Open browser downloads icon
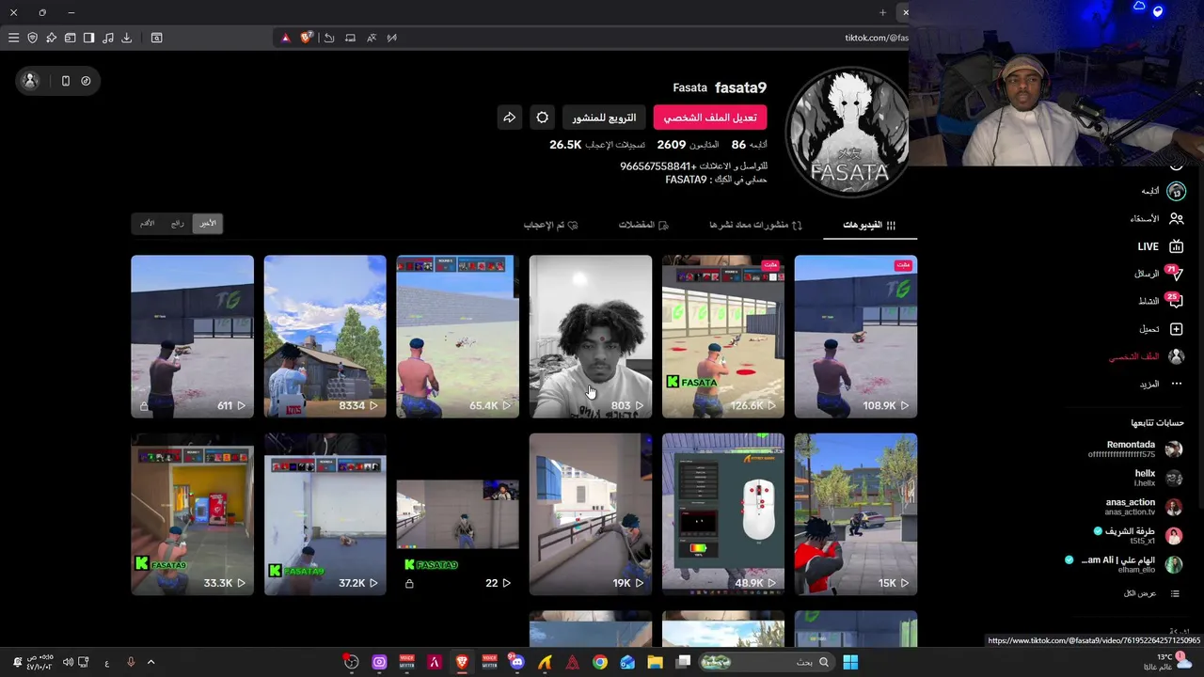The width and height of the screenshot is (1204, 677). [x=126, y=38]
